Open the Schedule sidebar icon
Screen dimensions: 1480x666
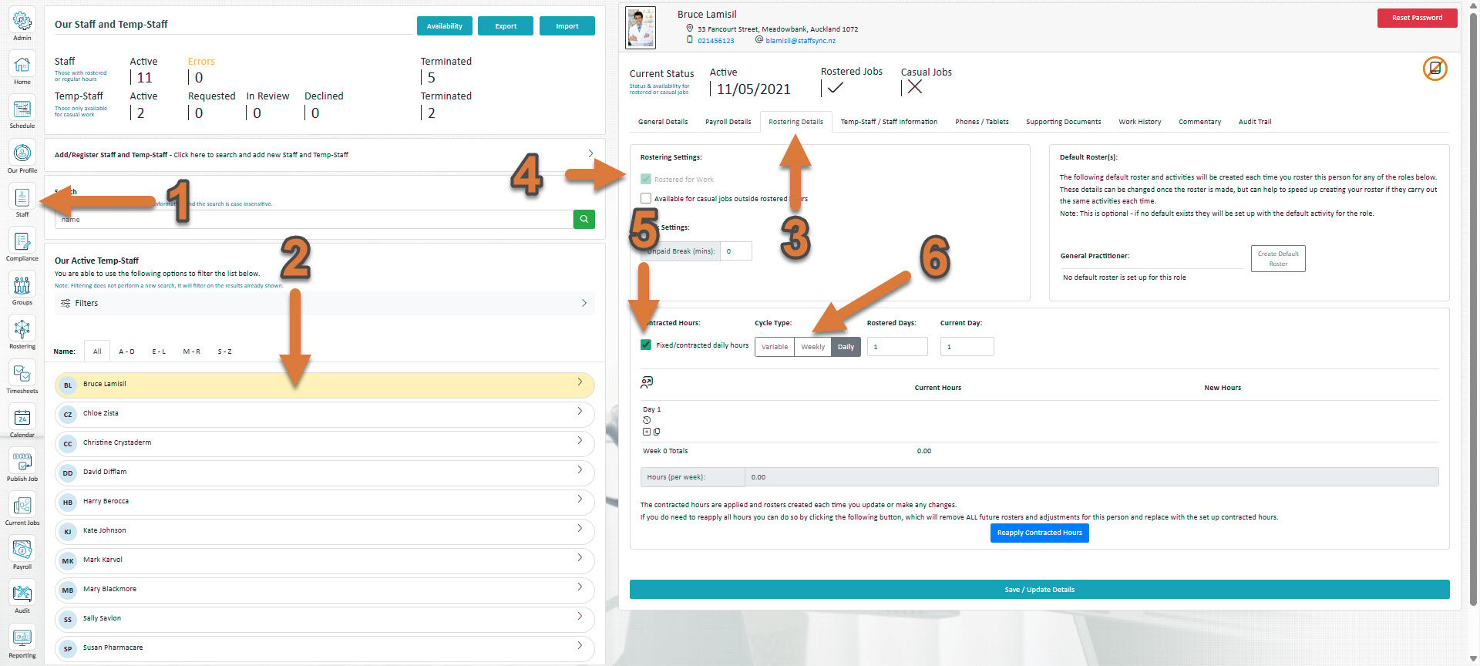(22, 109)
